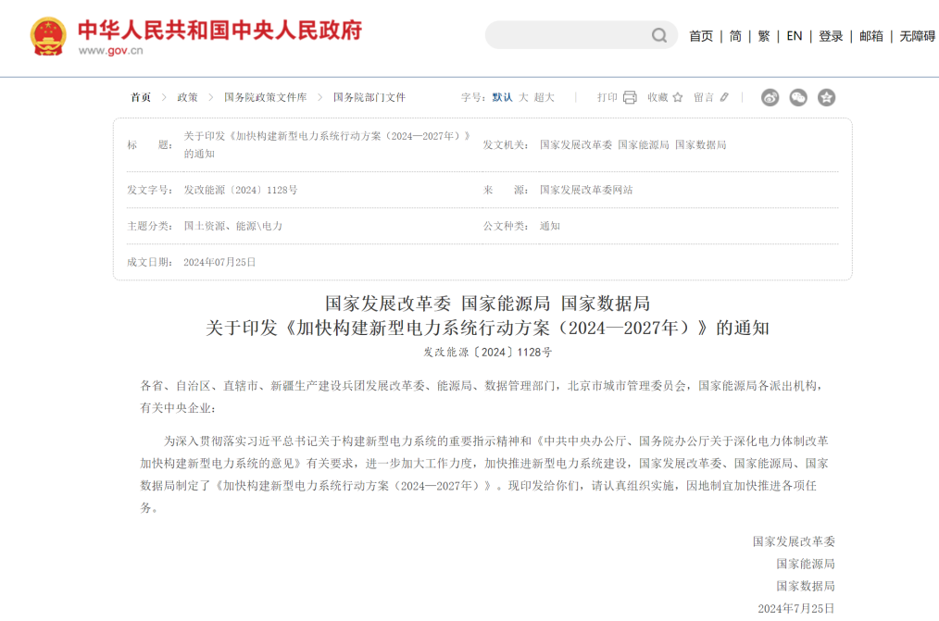This screenshot has width=939, height=621.
Task: Open the 邮箱 mailbox link
Action: click(x=871, y=36)
